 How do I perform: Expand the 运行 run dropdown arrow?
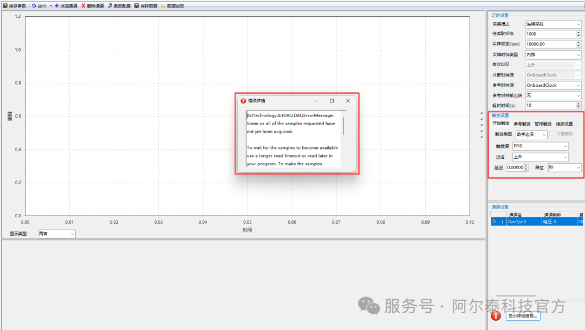[x=51, y=5]
